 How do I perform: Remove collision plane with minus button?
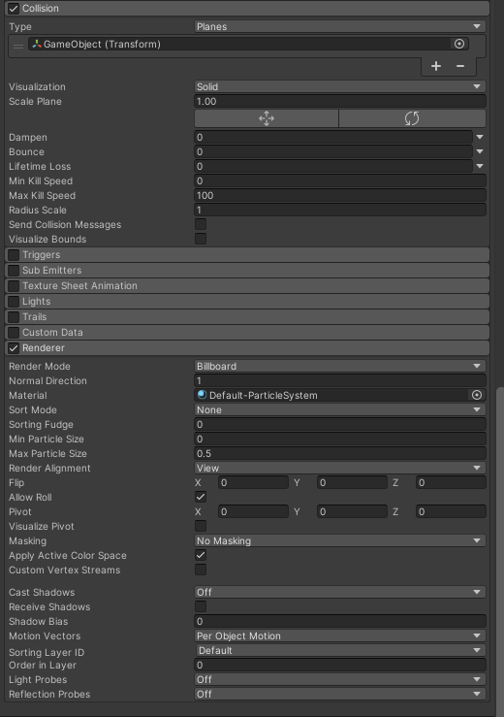pos(460,66)
